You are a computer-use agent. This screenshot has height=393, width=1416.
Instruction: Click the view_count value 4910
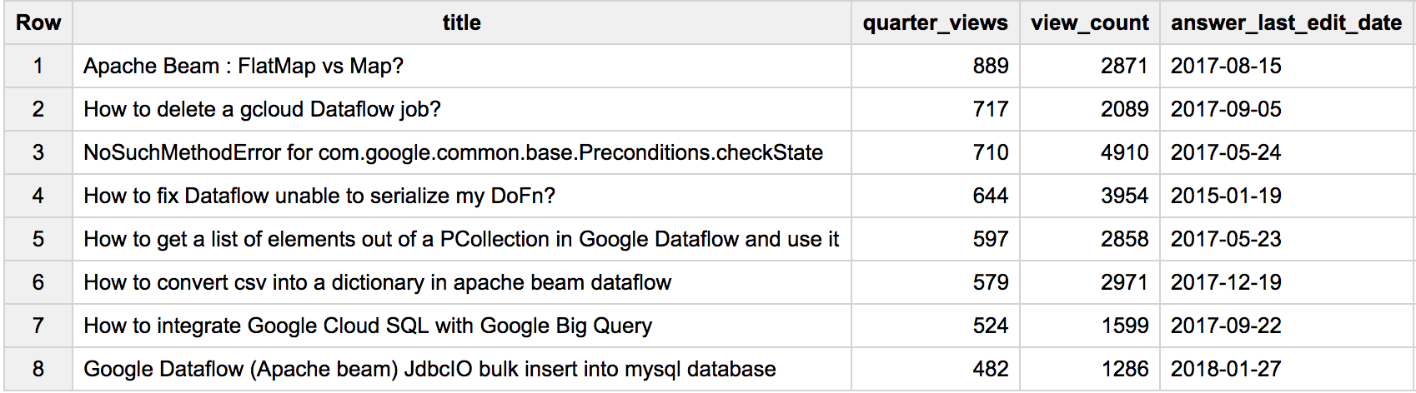coord(1124,152)
